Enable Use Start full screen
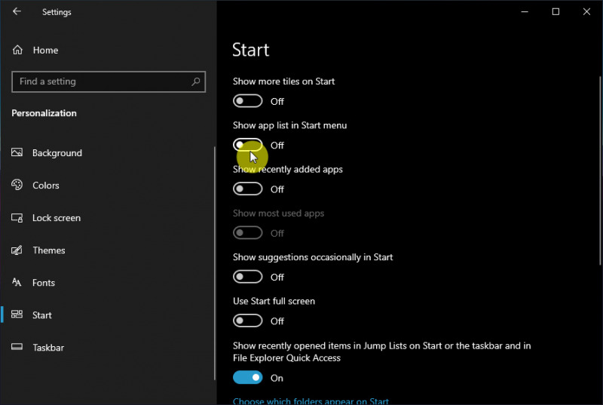The height and width of the screenshot is (405, 603). tap(248, 321)
